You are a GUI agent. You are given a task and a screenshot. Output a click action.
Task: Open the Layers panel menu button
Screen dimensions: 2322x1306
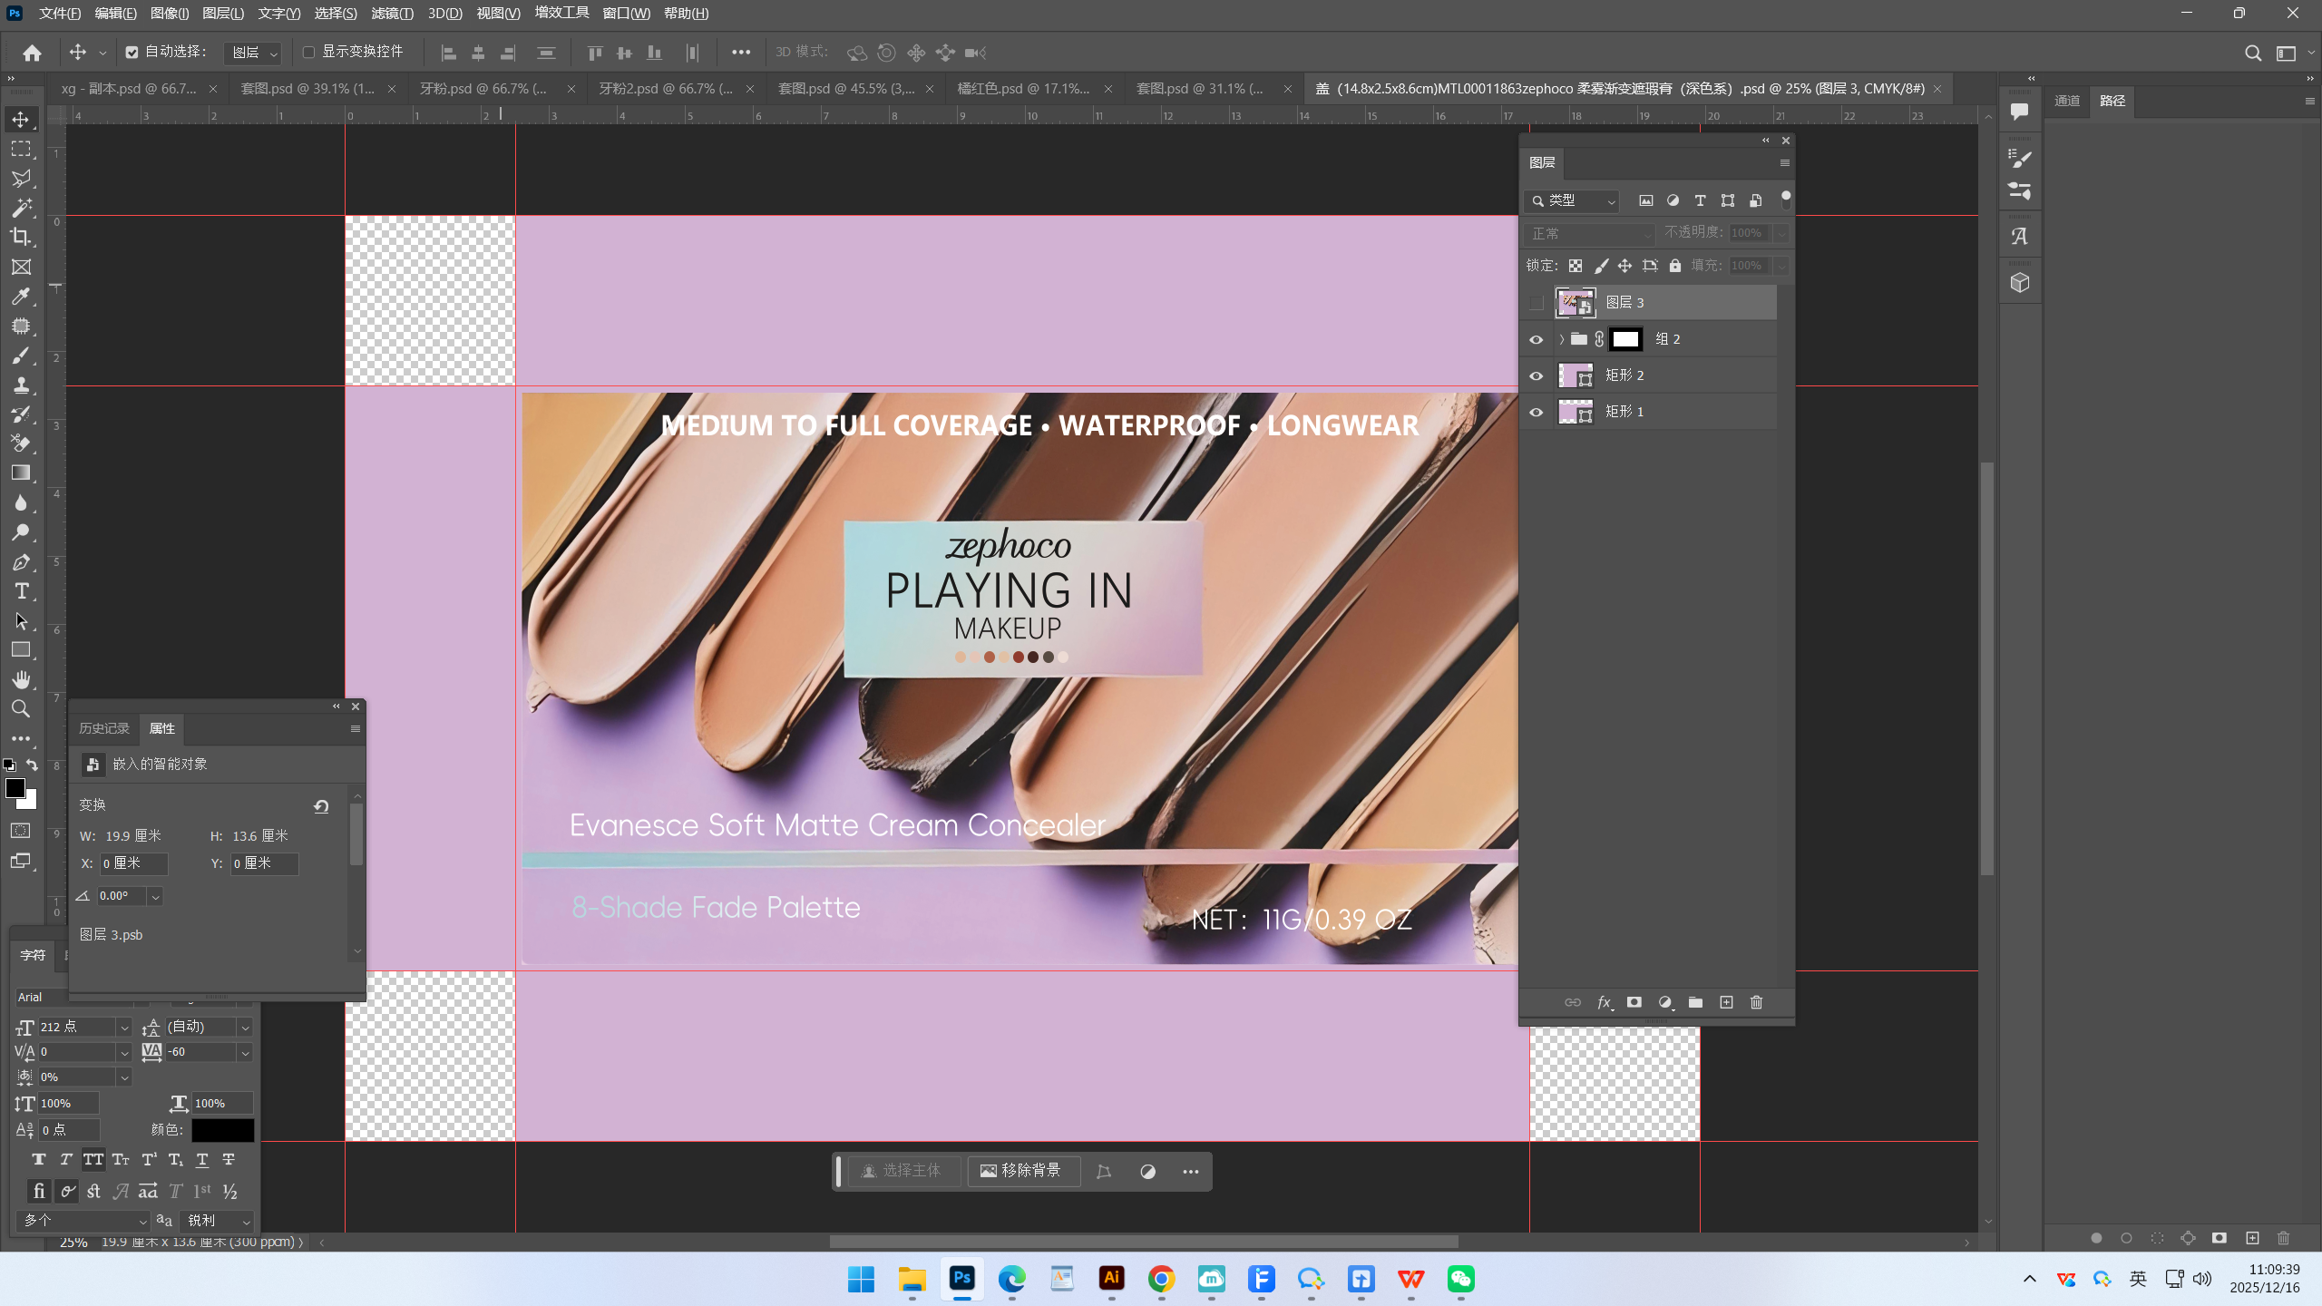click(1784, 163)
